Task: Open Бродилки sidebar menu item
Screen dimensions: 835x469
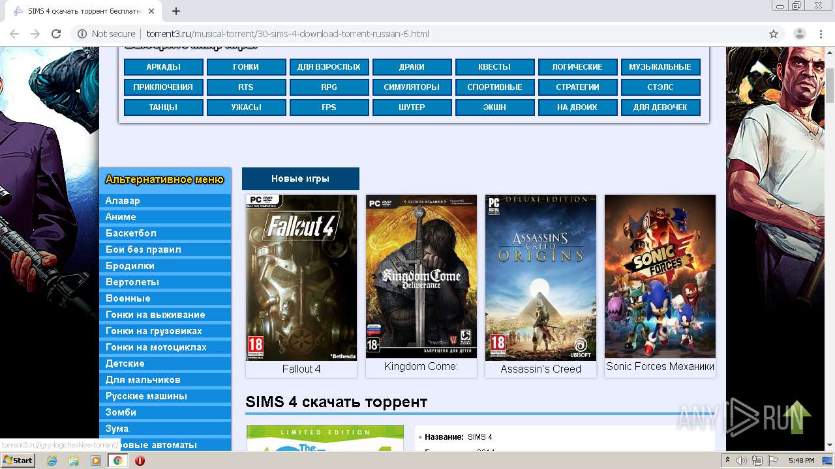Action: tap(165, 266)
